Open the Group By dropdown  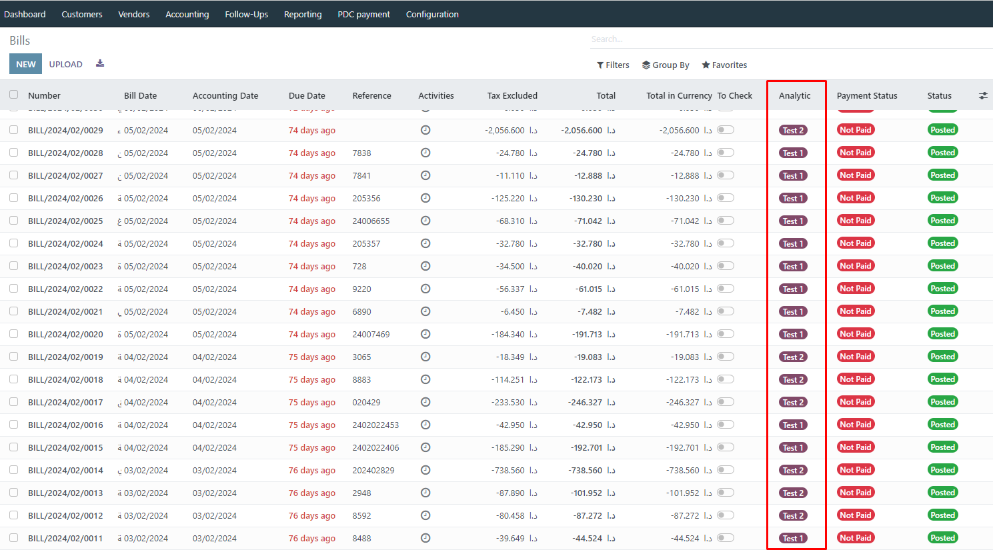click(x=666, y=65)
